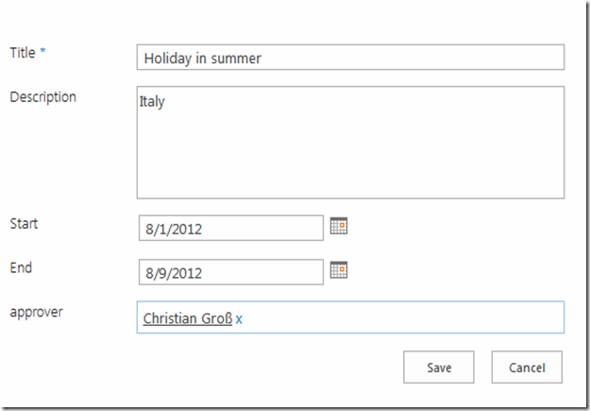Click the 8/9/2012 date text
Viewport: 590px width, 411px height.
click(174, 273)
